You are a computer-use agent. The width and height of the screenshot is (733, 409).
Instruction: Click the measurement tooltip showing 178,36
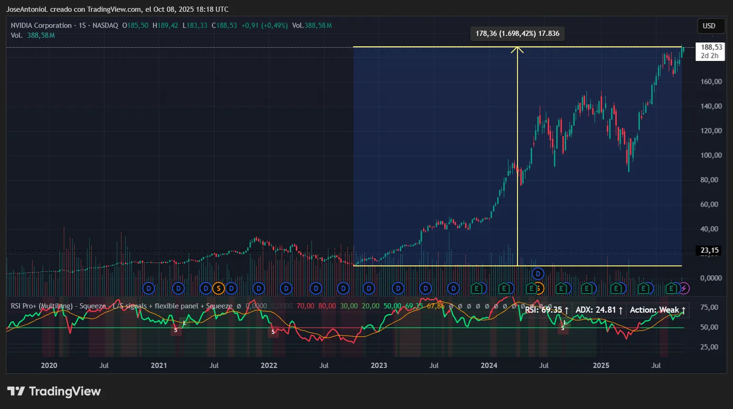(517, 34)
